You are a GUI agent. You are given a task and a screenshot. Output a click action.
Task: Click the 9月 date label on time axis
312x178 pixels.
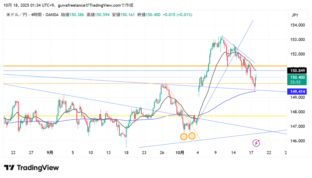click(x=50, y=152)
